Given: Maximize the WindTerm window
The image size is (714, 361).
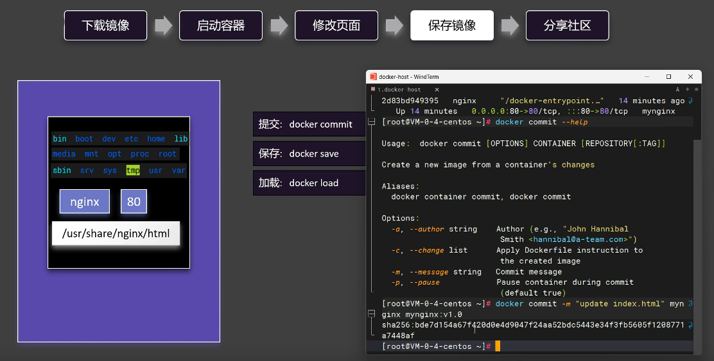Looking at the screenshot, I should click(x=668, y=76).
